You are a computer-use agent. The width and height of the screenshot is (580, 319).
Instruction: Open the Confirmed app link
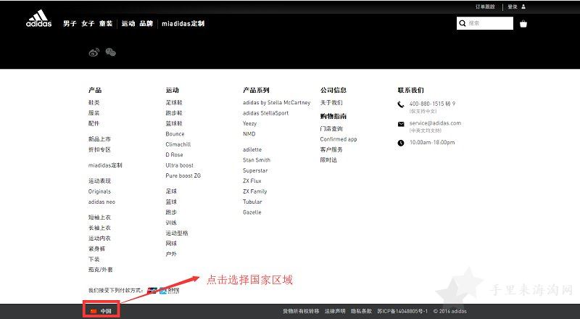[x=339, y=139]
